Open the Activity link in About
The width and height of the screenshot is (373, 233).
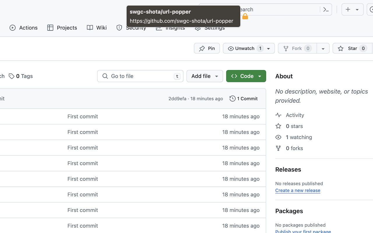(295, 115)
